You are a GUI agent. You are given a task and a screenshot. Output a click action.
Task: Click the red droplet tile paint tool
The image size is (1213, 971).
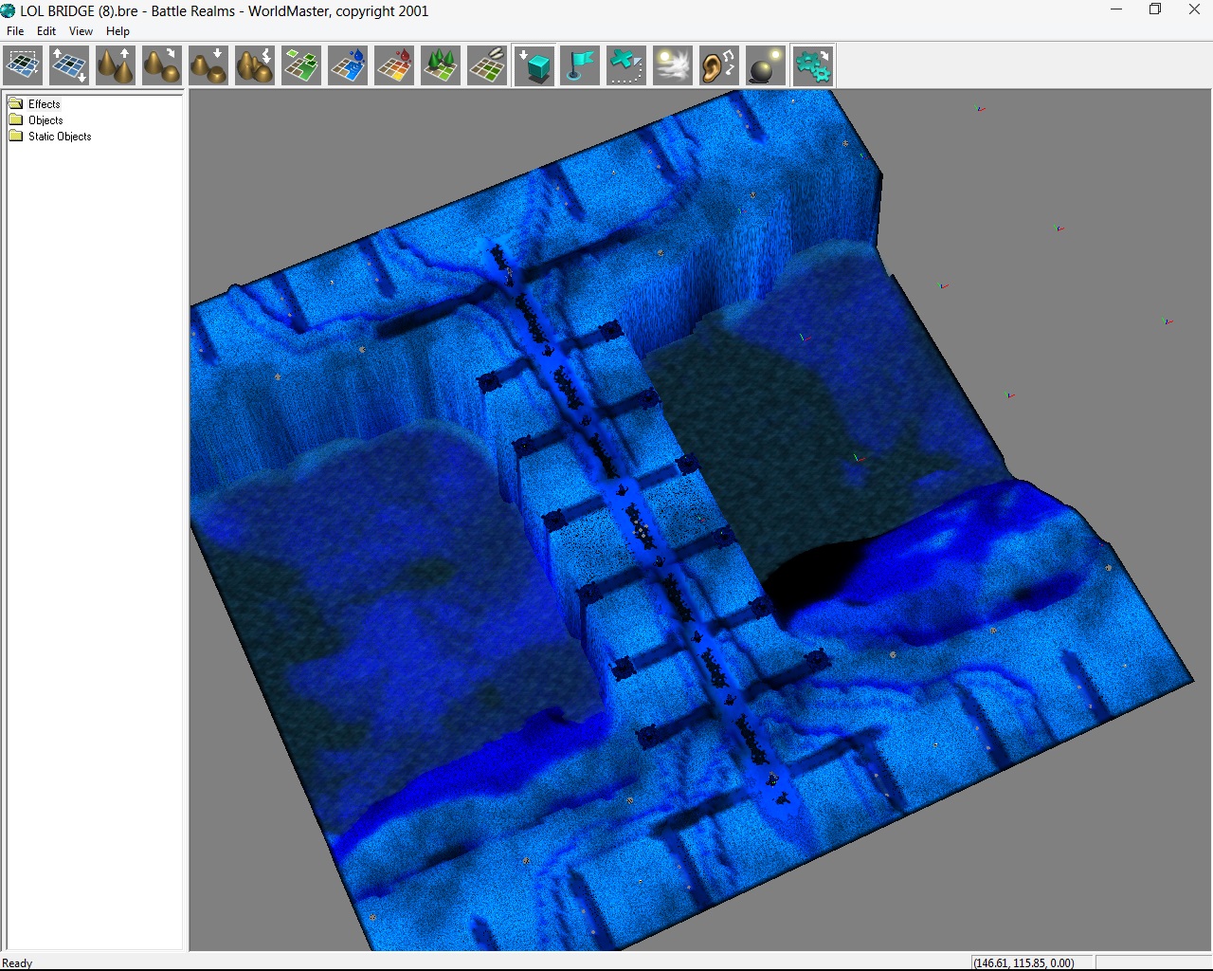(394, 66)
